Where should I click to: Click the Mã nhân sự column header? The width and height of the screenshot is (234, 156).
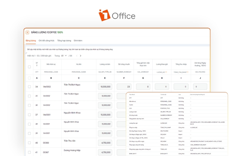51,64
